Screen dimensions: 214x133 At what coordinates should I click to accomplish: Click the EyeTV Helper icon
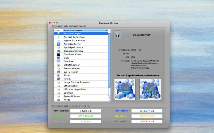click(x=59, y=72)
